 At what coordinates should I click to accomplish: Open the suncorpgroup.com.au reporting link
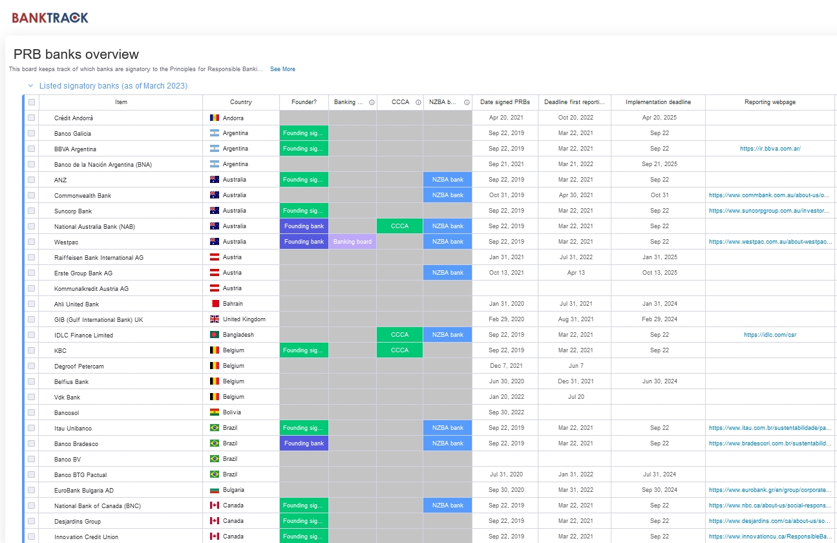769,211
